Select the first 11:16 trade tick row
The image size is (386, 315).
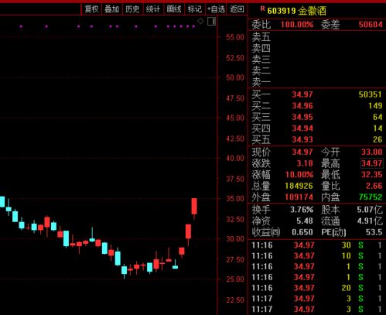click(x=316, y=245)
